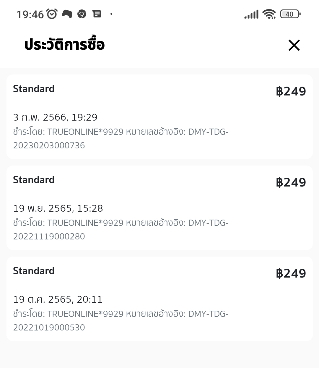The image size is (319, 368).
Task: Tap the game controller status icon
Action: click(67, 14)
